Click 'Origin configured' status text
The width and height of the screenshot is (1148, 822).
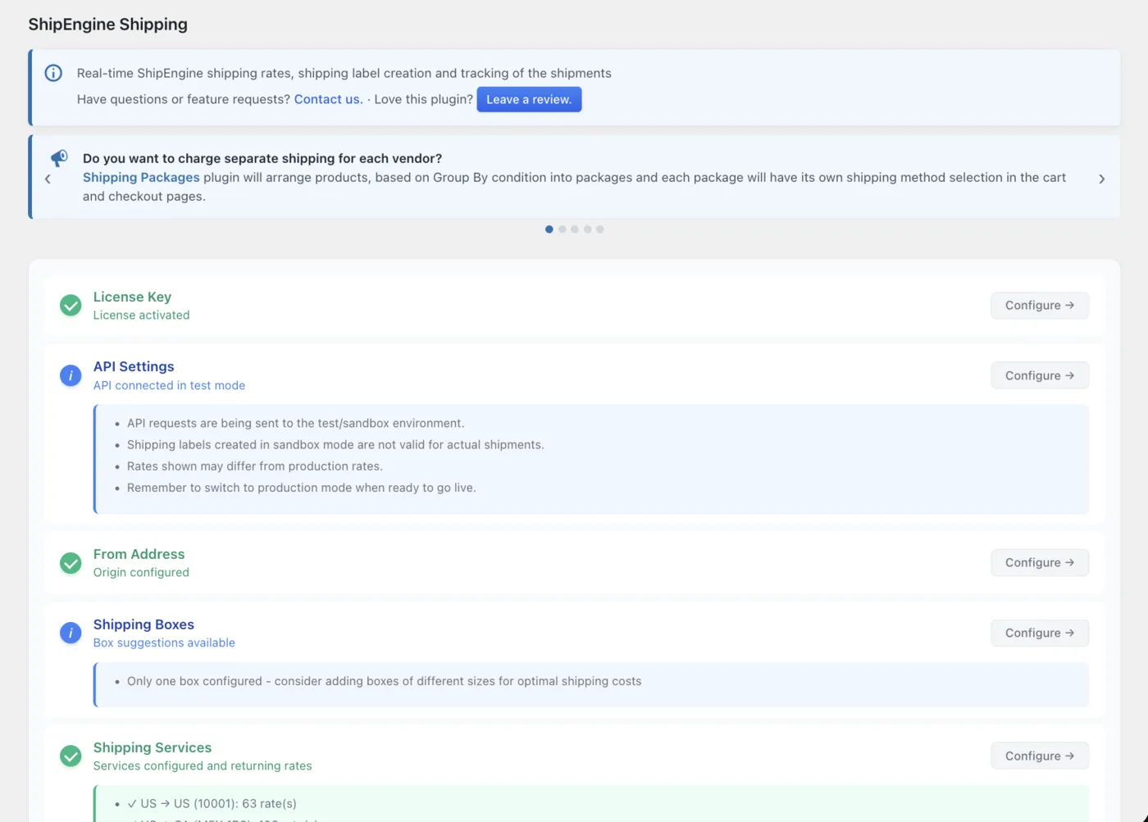tap(141, 572)
